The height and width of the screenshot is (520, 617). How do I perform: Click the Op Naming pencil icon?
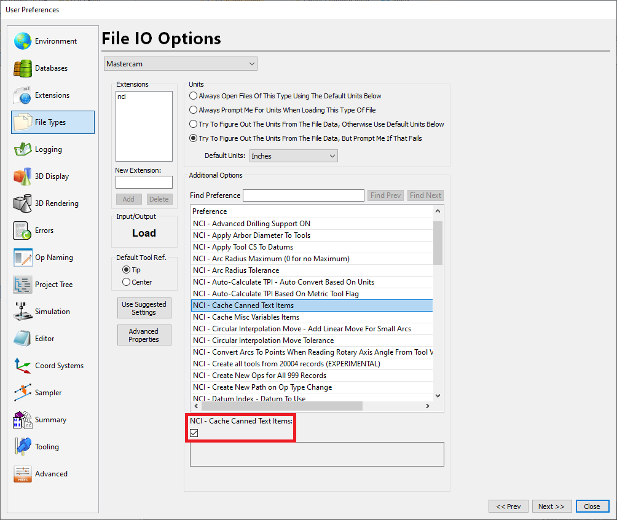22,258
